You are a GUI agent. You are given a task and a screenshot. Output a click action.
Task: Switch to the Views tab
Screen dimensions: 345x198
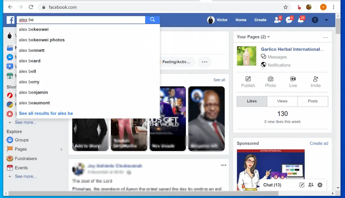pyautogui.click(x=282, y=101)
